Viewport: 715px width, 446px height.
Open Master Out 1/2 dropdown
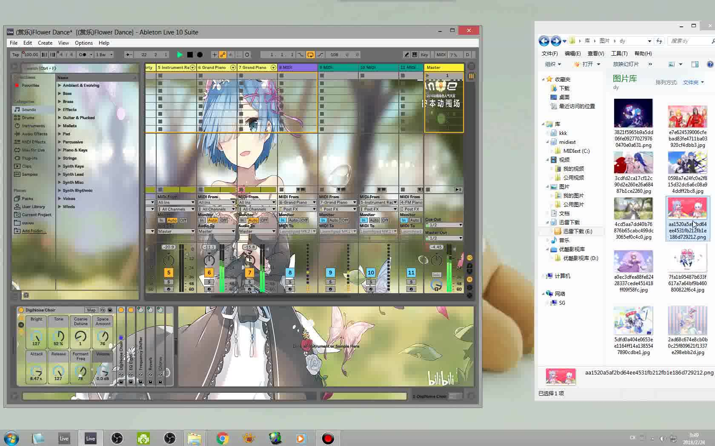[444, 238]
